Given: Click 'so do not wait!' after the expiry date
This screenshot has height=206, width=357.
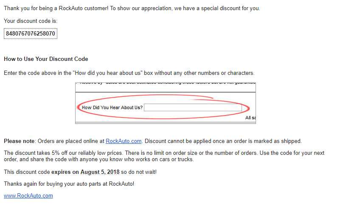Looking at the screenshot, I should 139,172.
